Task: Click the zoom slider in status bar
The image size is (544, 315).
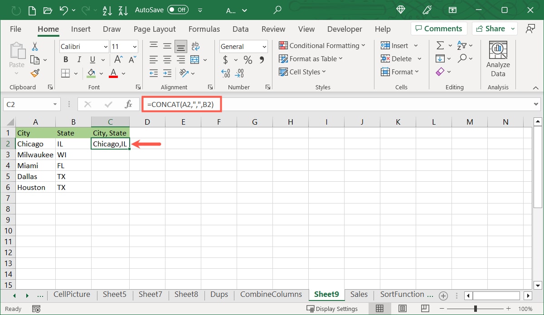Action: tap(475, 309)
